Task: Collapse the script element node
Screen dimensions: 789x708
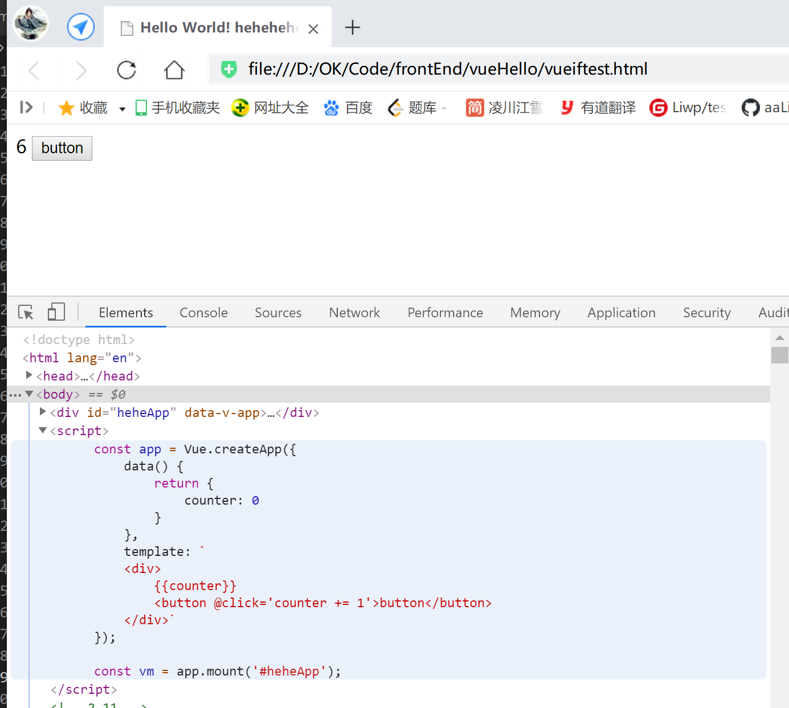Action: pos(43,430)
